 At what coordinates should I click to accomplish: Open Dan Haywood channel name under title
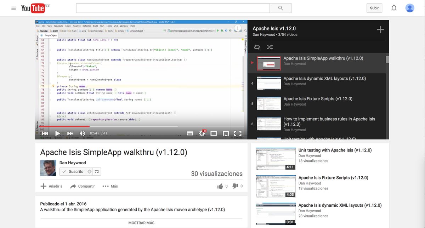tap(73, 163)
